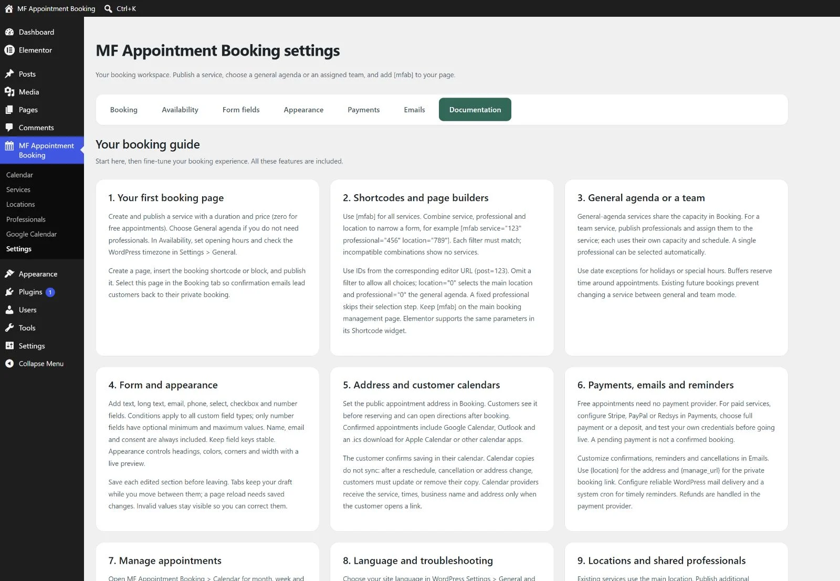Open the Services submenu item
The height and width of the screenshot is (581, 840).
point(18,189)
